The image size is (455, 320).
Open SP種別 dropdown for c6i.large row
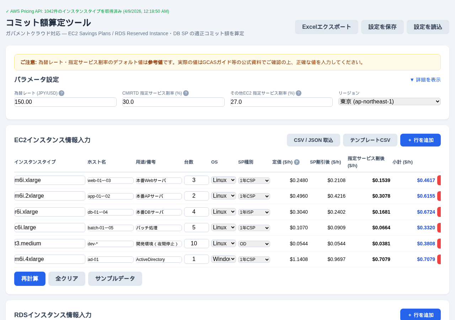tap(254, 228)
